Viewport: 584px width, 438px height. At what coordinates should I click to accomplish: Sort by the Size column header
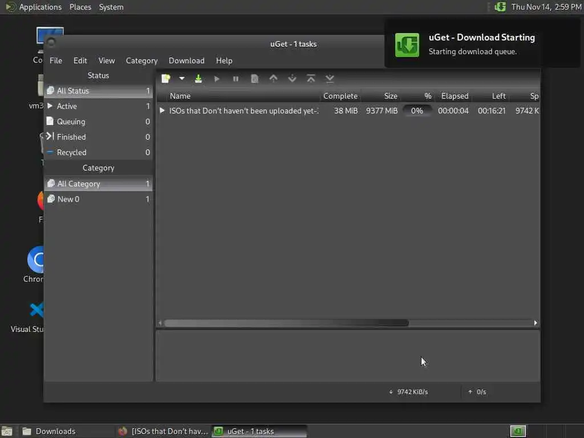coord(380,96)
